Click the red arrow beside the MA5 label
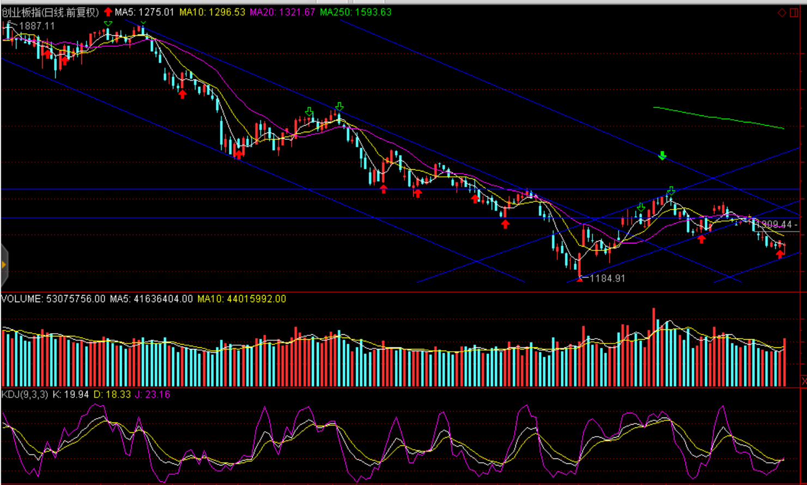 click(x=108, y=12)
